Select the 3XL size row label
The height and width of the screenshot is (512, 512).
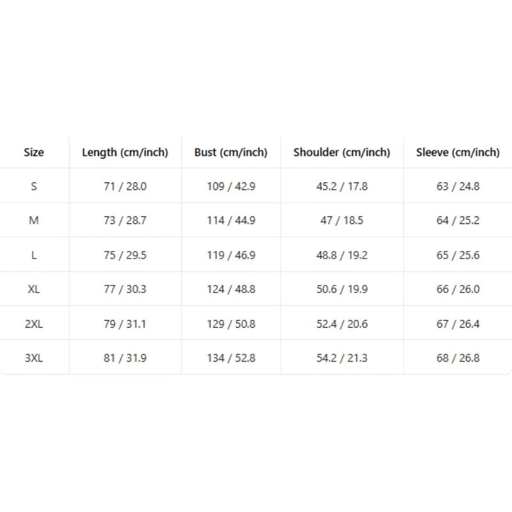pyautogui.click(x=34, y=358)
